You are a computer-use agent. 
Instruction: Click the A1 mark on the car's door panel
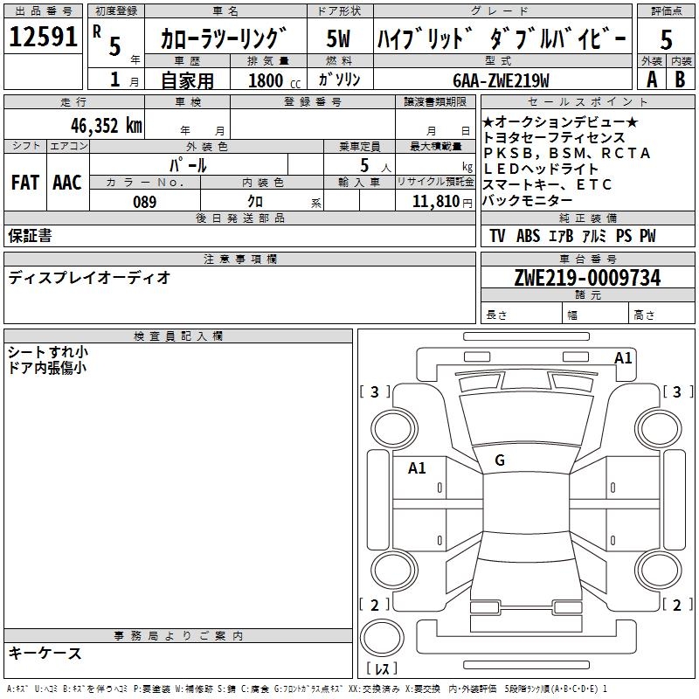coord(417,467)
